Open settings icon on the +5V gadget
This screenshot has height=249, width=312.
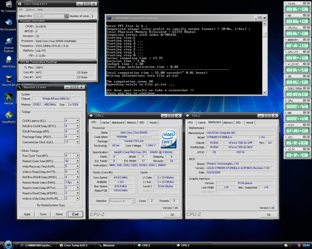304,137
